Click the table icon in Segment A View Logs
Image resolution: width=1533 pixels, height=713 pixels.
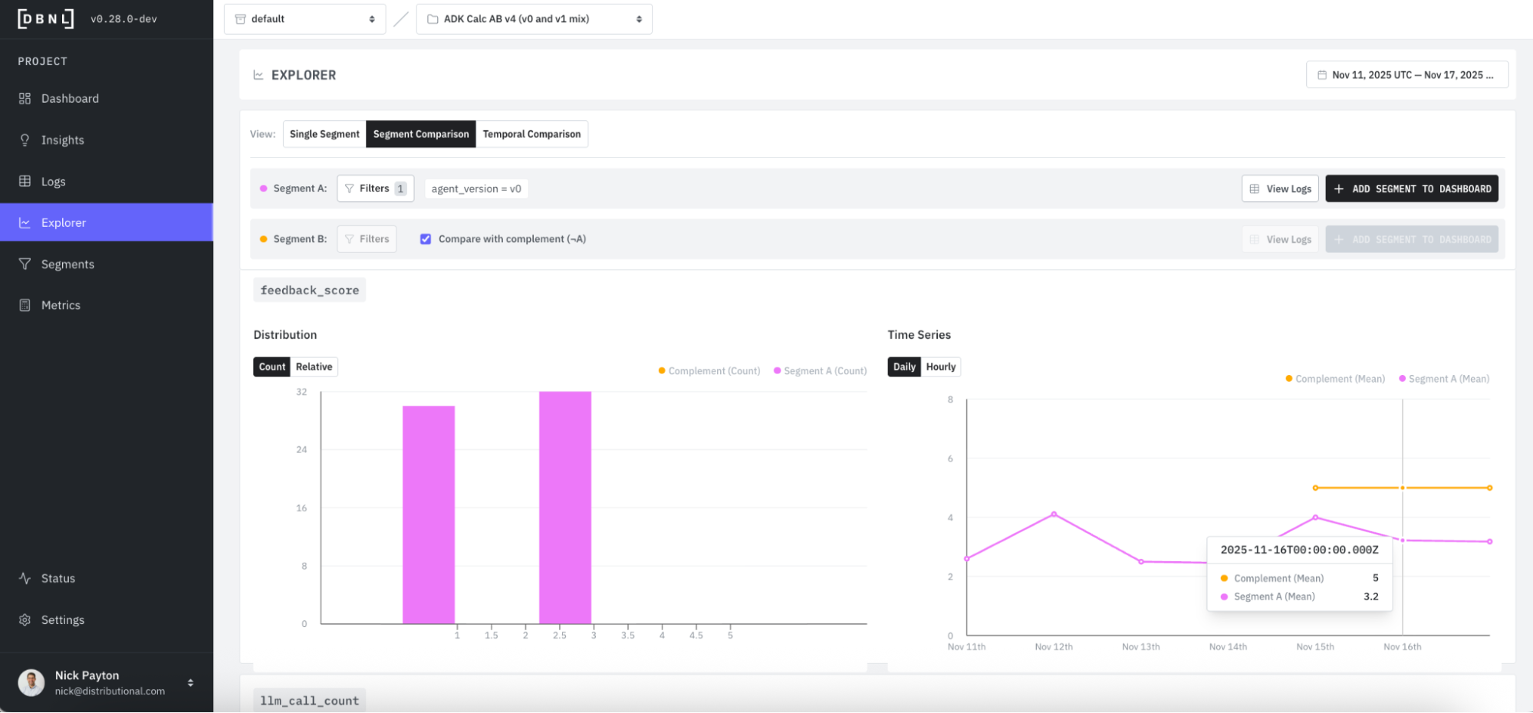[1255, 189]
